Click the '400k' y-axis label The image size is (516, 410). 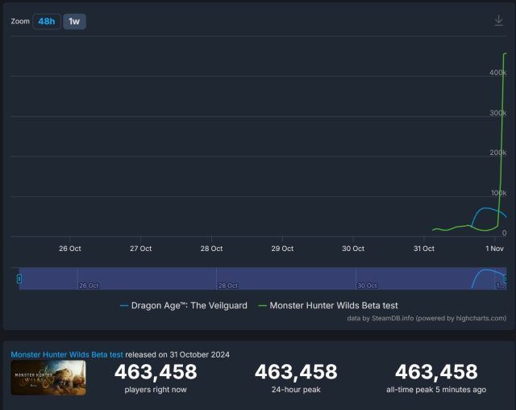click(x=498, y=73)
